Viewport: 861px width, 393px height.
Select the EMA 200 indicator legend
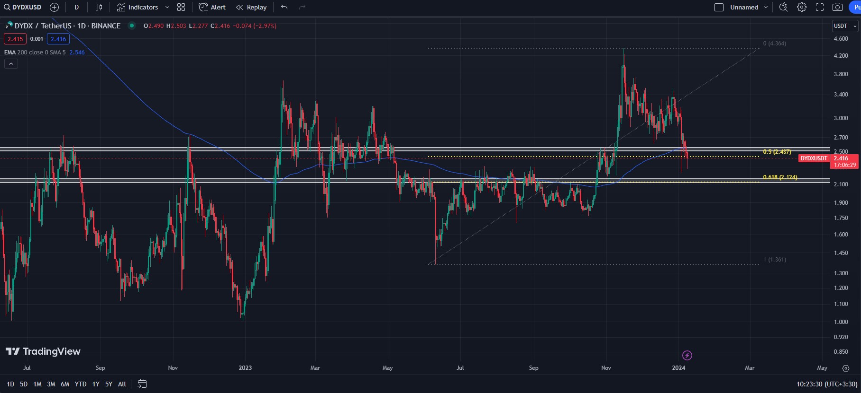pyautogui.click(x=35, y=52)
